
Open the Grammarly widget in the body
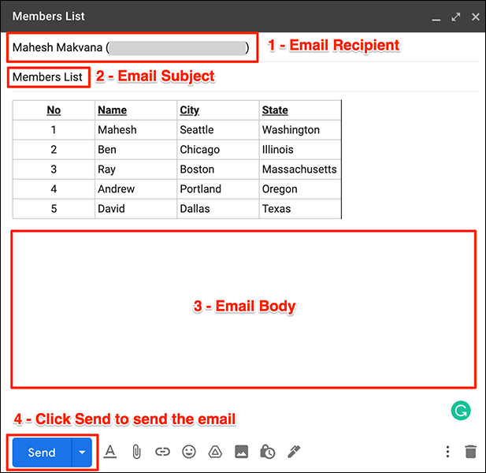(x=461, y=410)
